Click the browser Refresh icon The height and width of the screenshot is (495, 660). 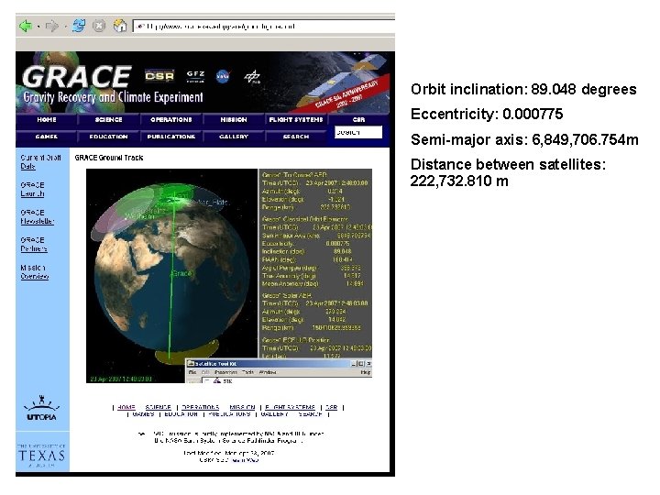pyautogui.click(x=78, y=26)
